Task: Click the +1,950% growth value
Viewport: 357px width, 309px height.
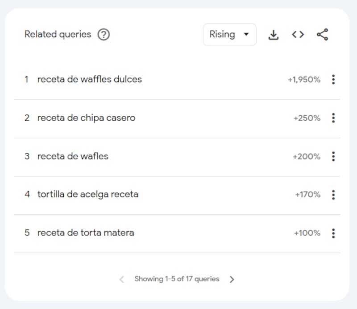Action: point(304,80)
